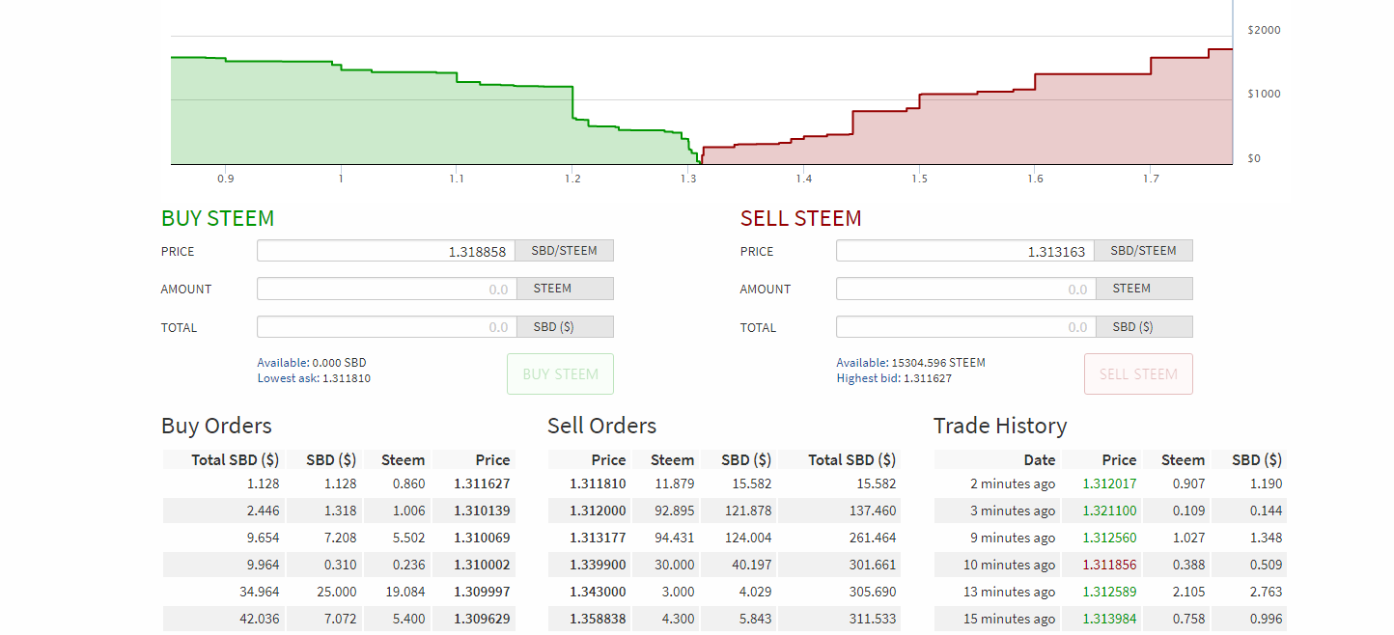Click the Sell Orders heading
This screenshot has width=1394, height=635.
tap(601, 426)
